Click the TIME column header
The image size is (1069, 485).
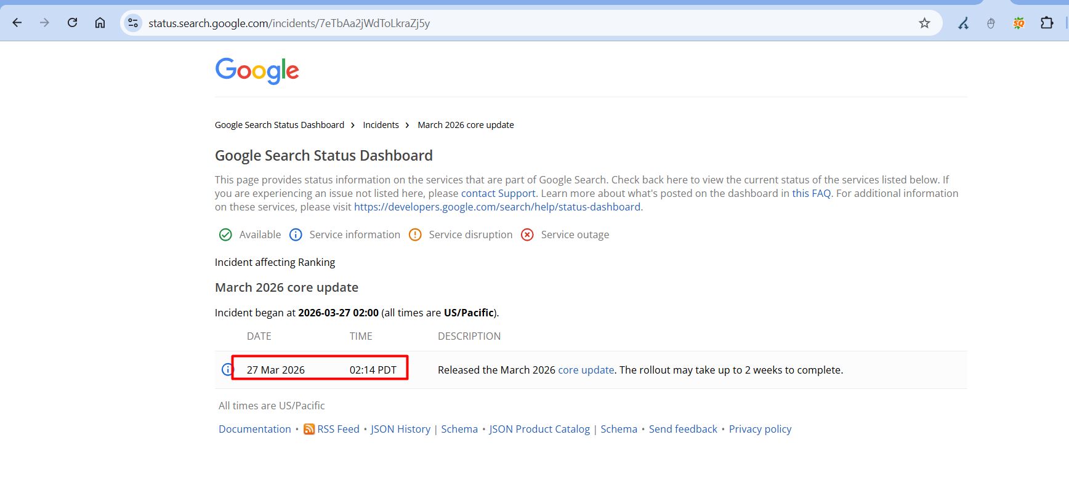tap(361, 336)
